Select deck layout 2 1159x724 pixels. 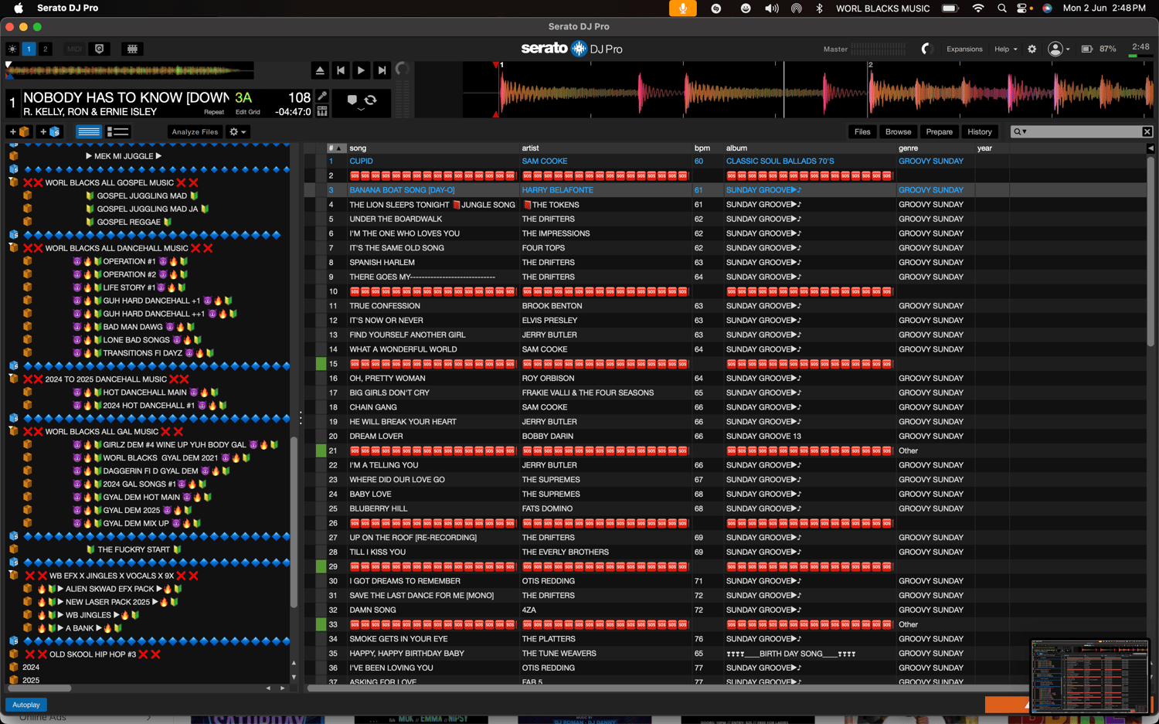(x=46, y=49)
